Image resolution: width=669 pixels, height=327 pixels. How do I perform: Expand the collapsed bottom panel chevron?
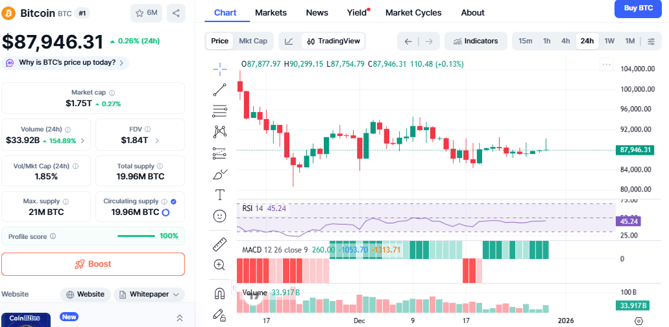click(x=180, y=318)
